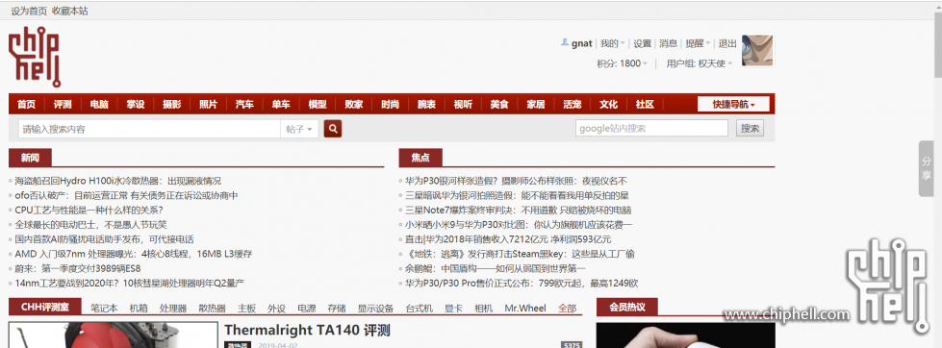Open the Thermalright TA140 评测 article
The width and height of the screenshot is (942, 348).
(307, 330)
